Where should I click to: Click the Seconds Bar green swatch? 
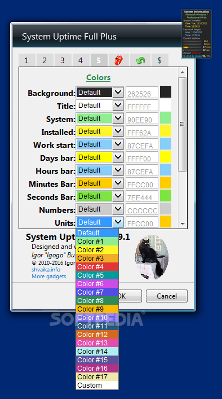(x=166, y=195)
